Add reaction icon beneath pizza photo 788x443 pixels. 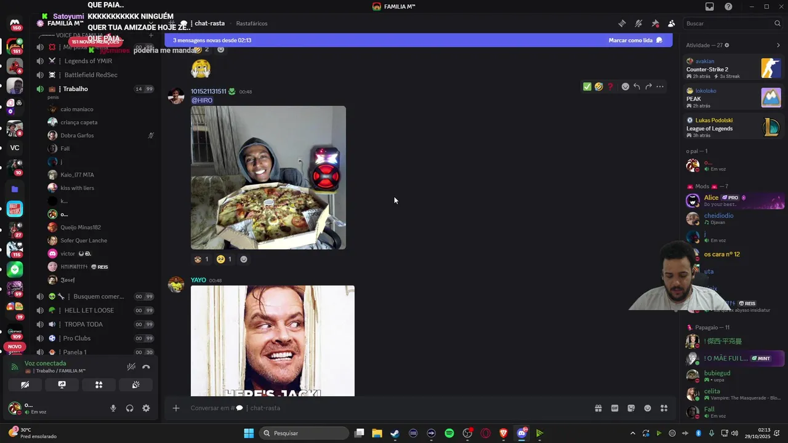pyautogui.click(x=244, y=259)
